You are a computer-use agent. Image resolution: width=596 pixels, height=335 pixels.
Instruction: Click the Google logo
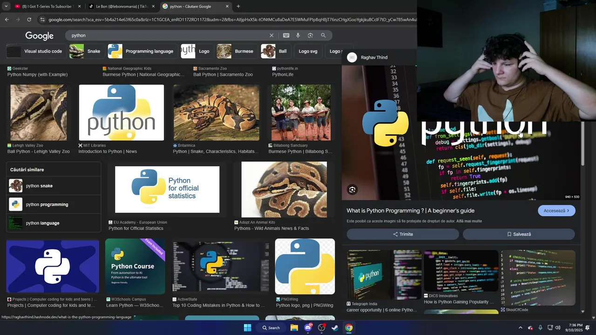(39, 36)
